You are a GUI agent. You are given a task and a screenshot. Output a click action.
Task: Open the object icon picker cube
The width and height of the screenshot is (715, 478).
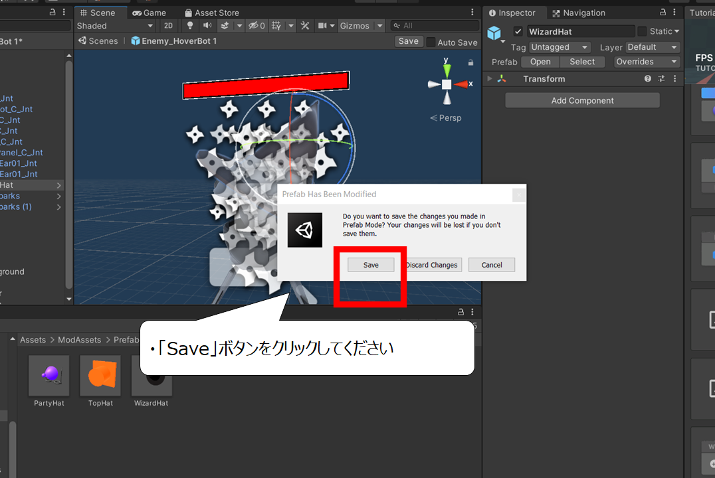point(494,33)
